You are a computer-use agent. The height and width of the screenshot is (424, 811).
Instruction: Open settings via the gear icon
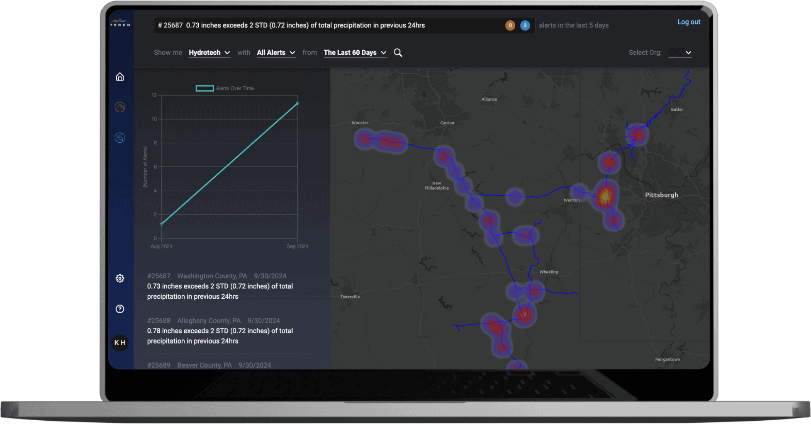click(120, 278)
